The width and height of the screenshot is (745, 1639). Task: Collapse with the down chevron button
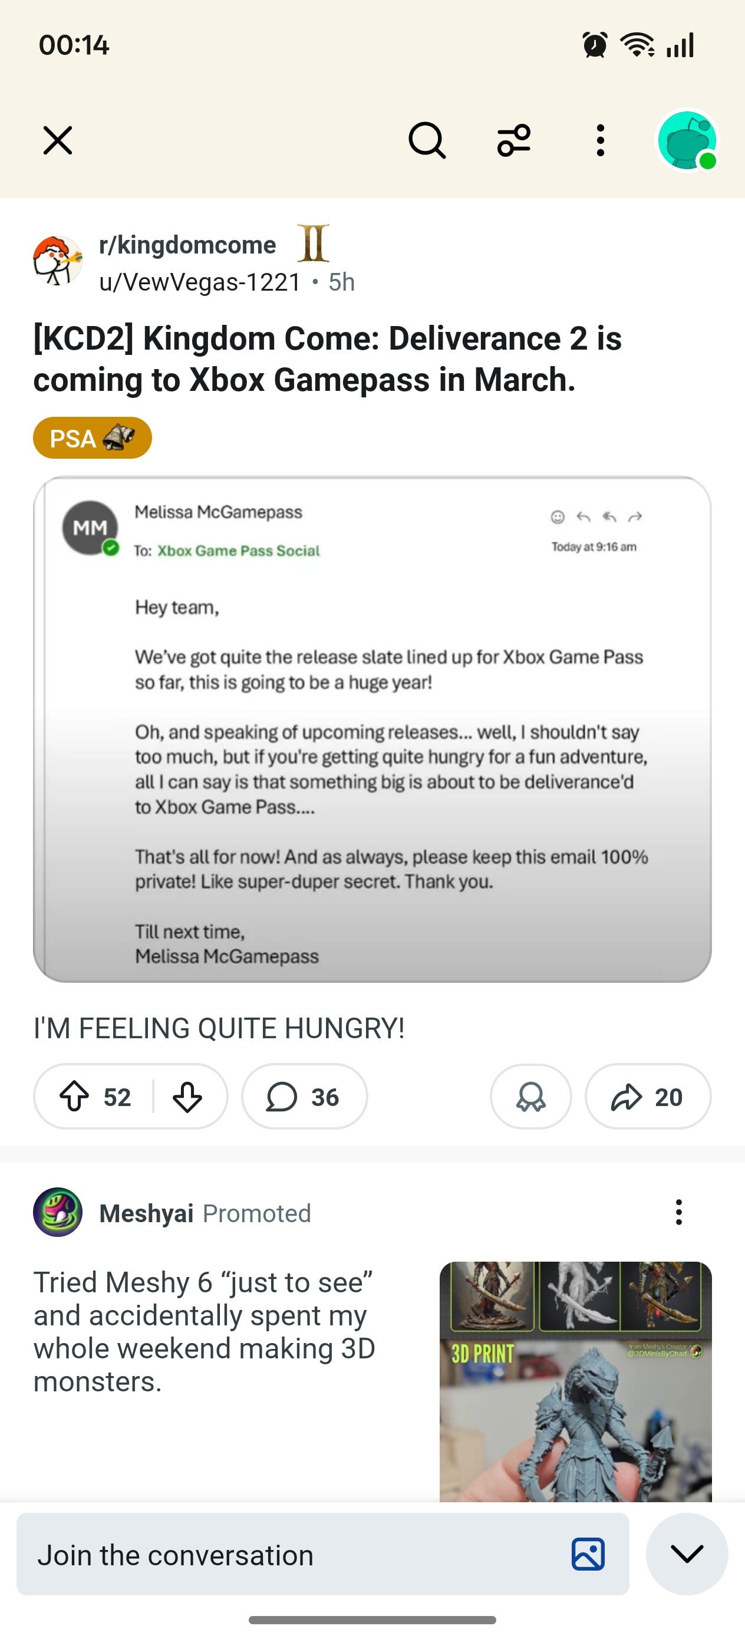[x=687, y=1554]
